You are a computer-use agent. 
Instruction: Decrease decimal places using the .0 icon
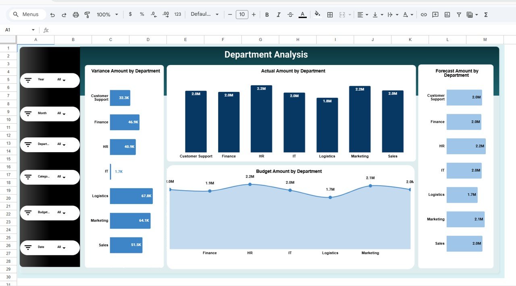click(153, 14)
